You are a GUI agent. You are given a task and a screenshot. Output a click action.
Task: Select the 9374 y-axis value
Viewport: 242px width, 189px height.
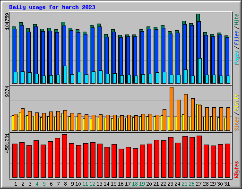point(7,91)
